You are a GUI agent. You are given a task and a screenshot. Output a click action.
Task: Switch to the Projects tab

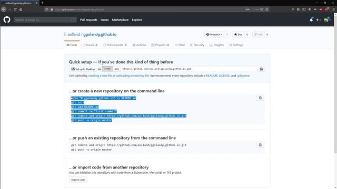point(160,45)
